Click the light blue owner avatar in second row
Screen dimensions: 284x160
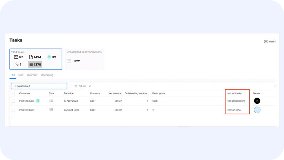click(257, 110)
